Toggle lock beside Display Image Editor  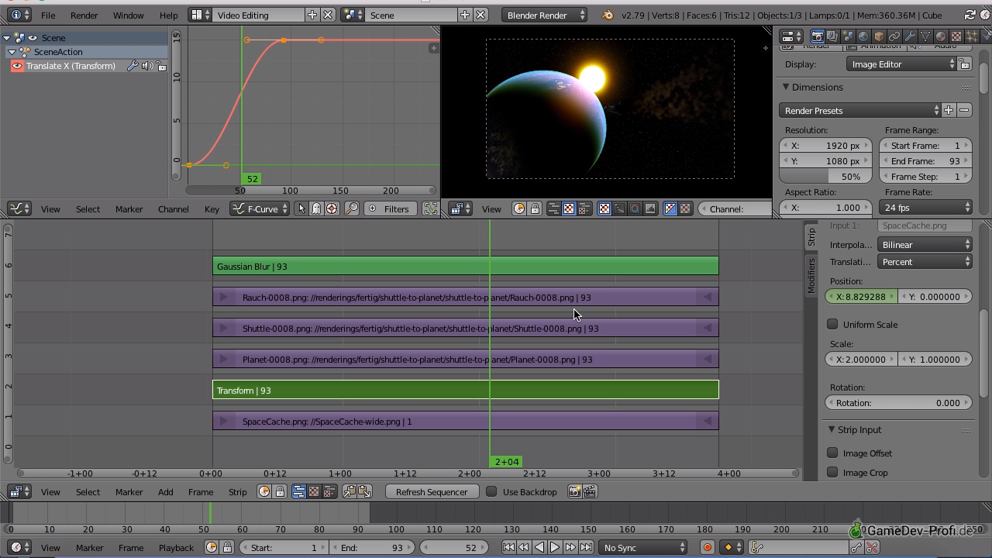(x=964, y=64)
